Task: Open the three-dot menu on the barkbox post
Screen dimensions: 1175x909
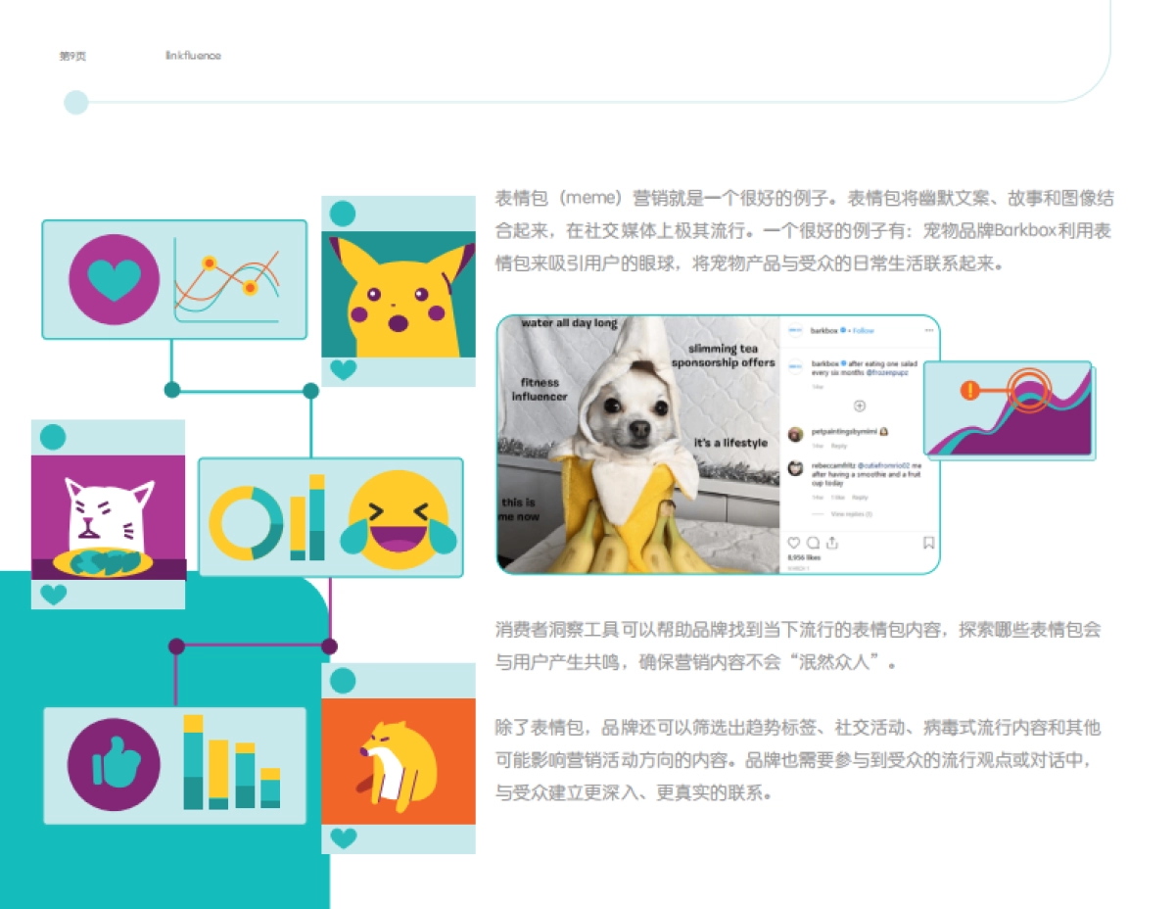Action: 928,331
